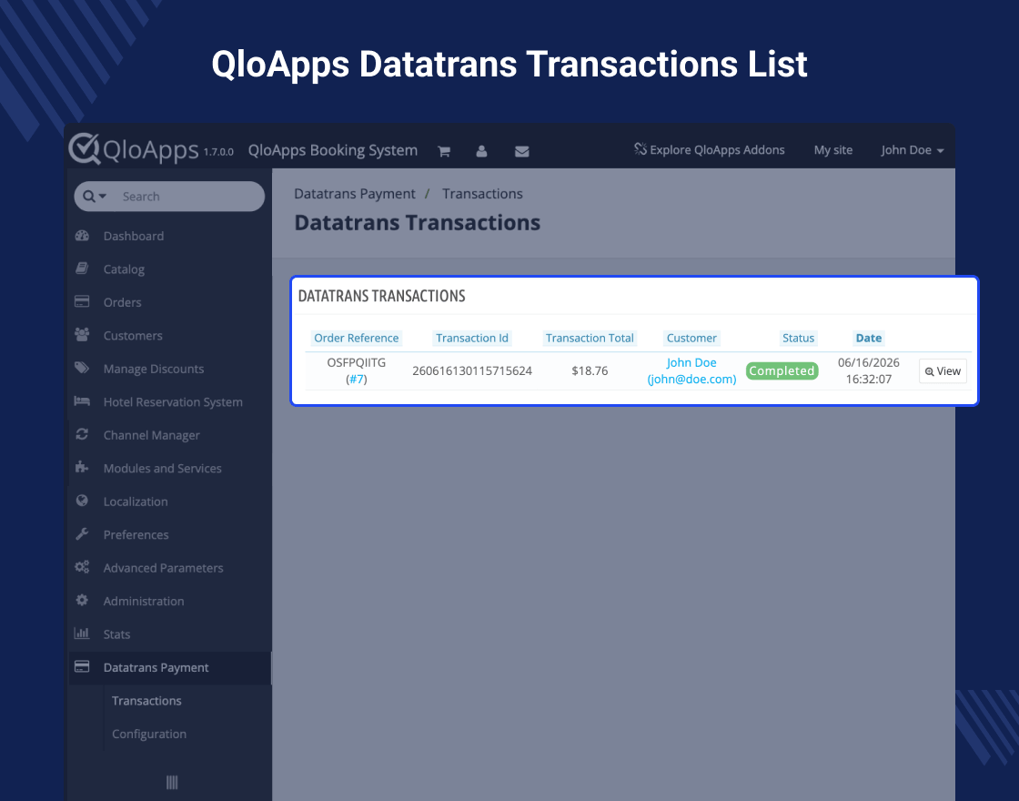Open the Dashboard menu item

[x=133, y=236]
